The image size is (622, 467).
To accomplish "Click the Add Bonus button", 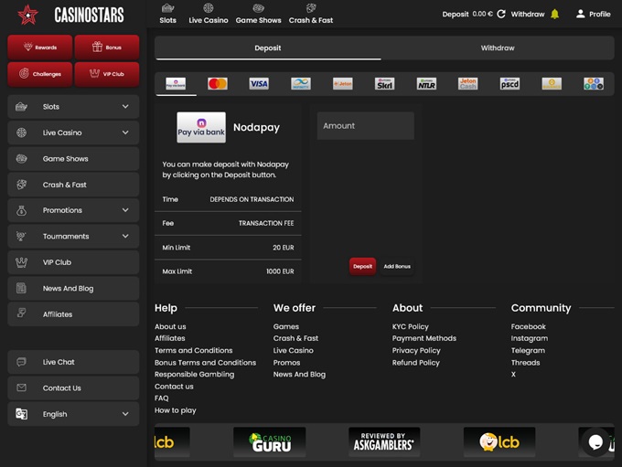I will point(397,266).
